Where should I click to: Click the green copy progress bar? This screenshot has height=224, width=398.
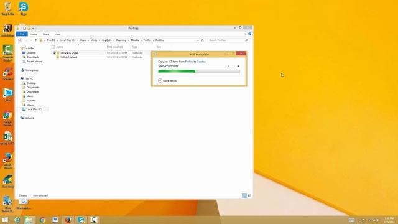coord(199,72)
